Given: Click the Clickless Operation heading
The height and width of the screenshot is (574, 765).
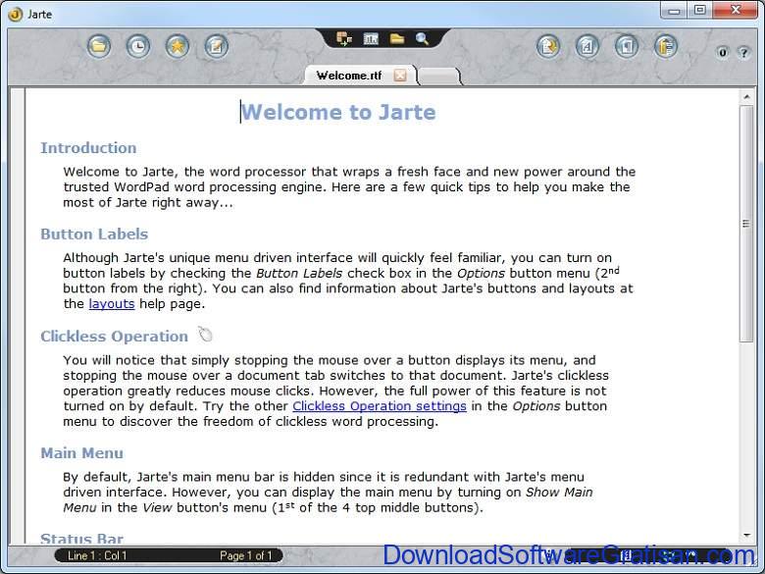Looking at the screenshot, I should (x=114, y=337).
